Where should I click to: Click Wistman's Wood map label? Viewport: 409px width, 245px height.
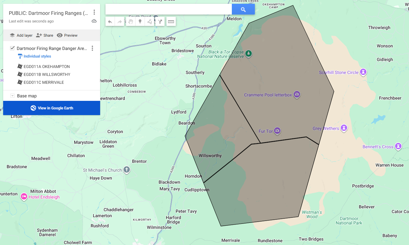point(312,214)
